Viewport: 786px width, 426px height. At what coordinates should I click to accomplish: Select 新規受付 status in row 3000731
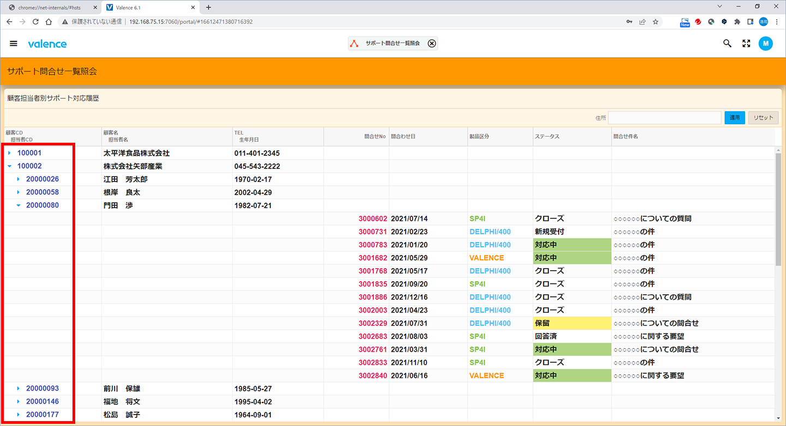coord(549,232)
